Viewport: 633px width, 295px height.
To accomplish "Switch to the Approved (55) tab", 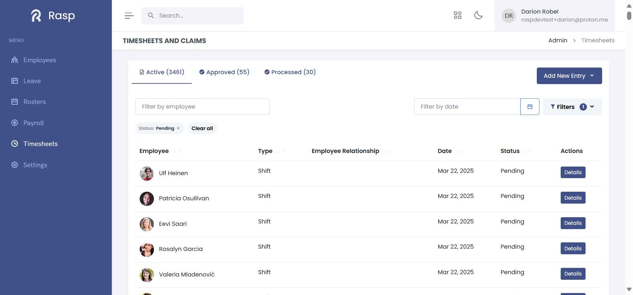I will point(224,72).
